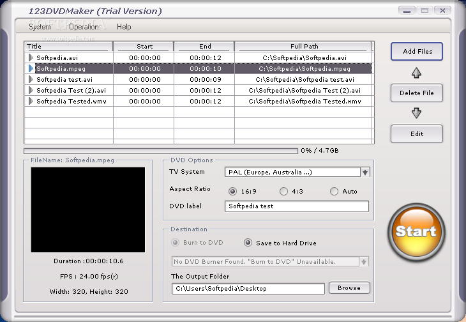This screenshot has width=466, height=322.
Task: Click the Width: 320, Height: 320 text
Action: pyautogui.click(x=89, y=292)
